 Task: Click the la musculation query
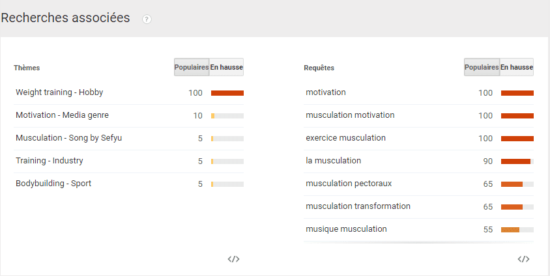point(333,161)
